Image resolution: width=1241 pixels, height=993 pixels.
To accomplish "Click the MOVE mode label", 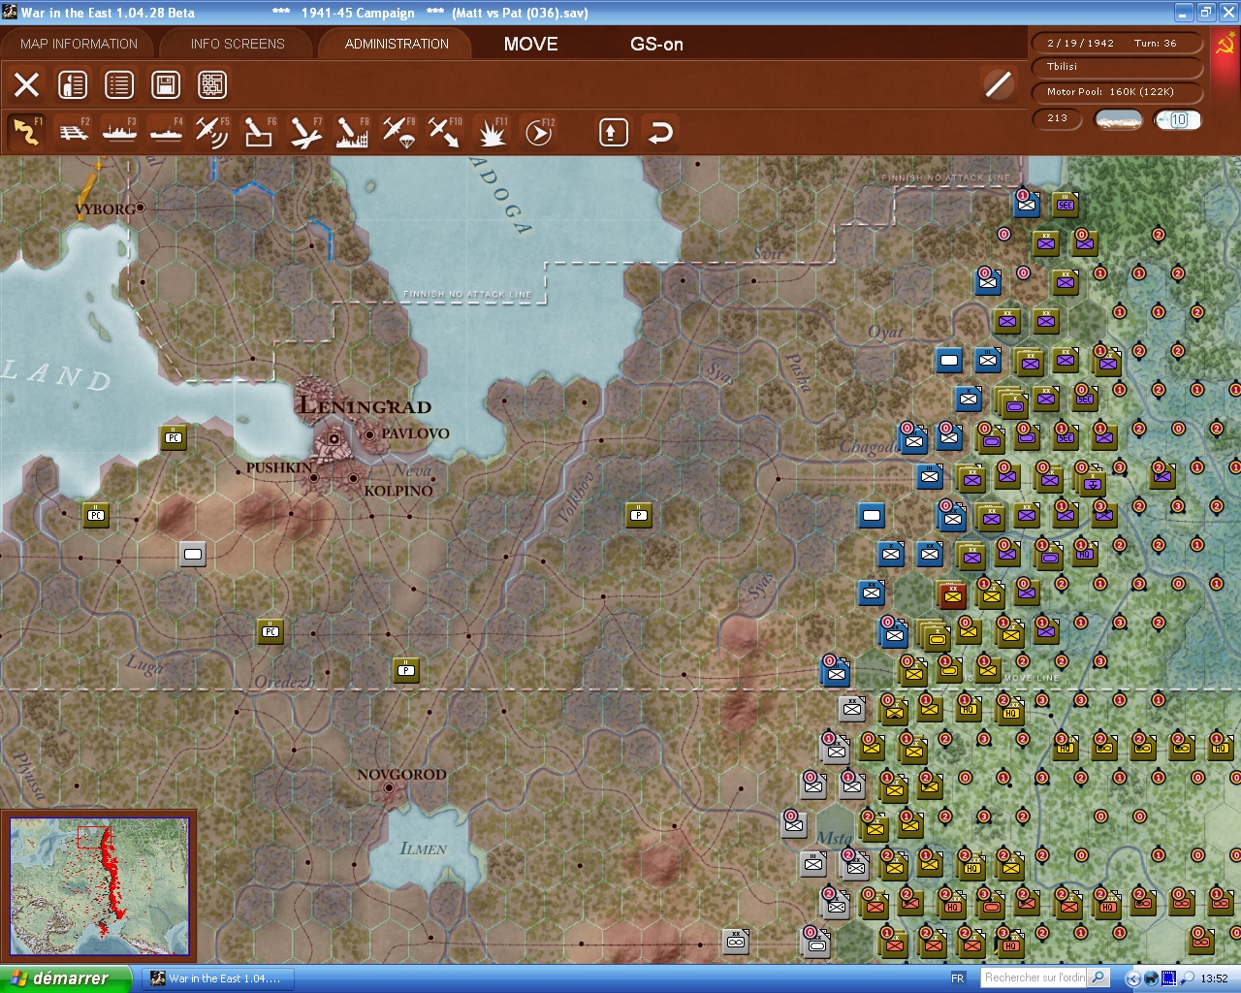I will point(531,44).
